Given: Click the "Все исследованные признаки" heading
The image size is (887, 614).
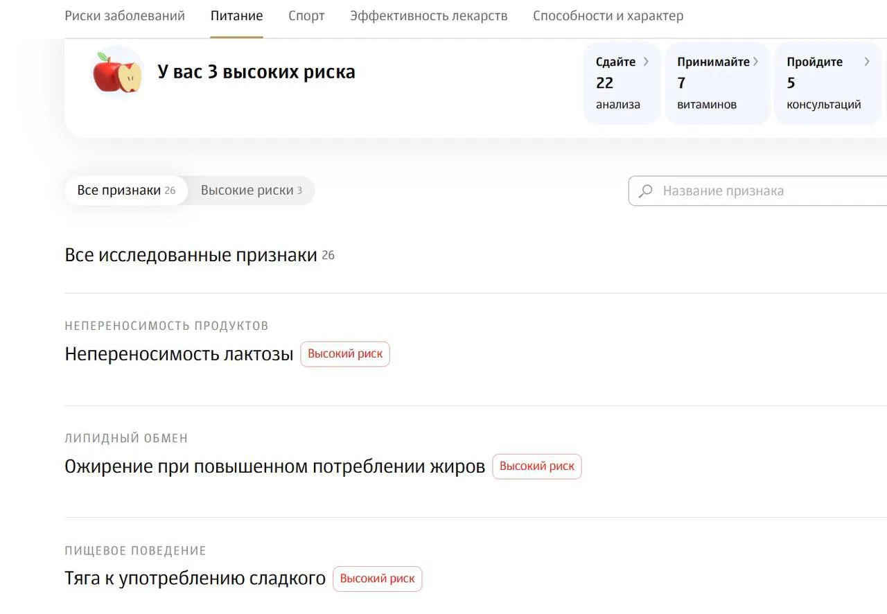Looking at the screenshot, I should pos(191,255).
